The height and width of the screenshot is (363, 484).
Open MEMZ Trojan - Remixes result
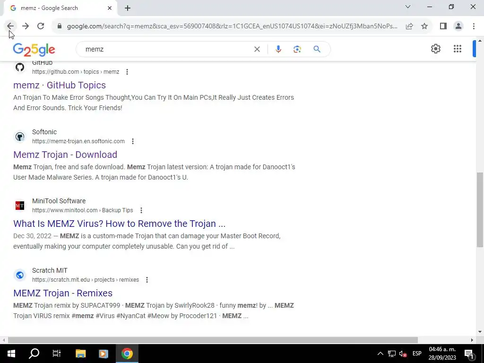tap(63, 293)
